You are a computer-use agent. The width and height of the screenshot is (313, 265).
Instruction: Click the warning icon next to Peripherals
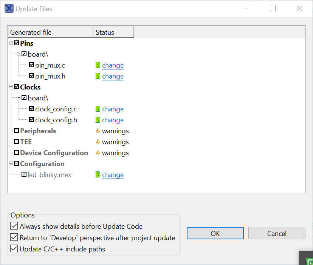click(98, 131)
